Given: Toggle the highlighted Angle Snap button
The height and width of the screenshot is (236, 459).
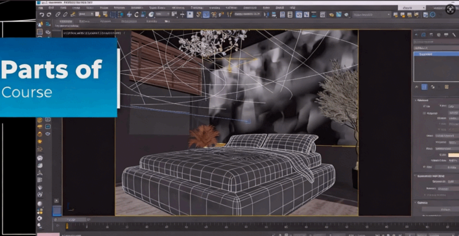Looking at the screenshot, I should pyautogui.click(x=206, y=14).
